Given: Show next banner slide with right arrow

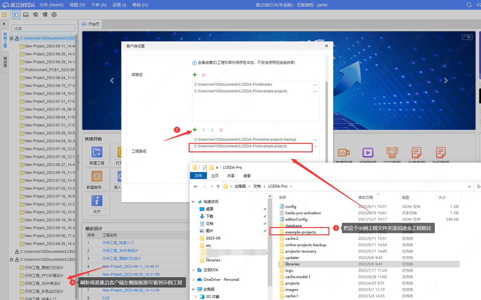Looking at the screenshot, I should (x=446, y=80).
